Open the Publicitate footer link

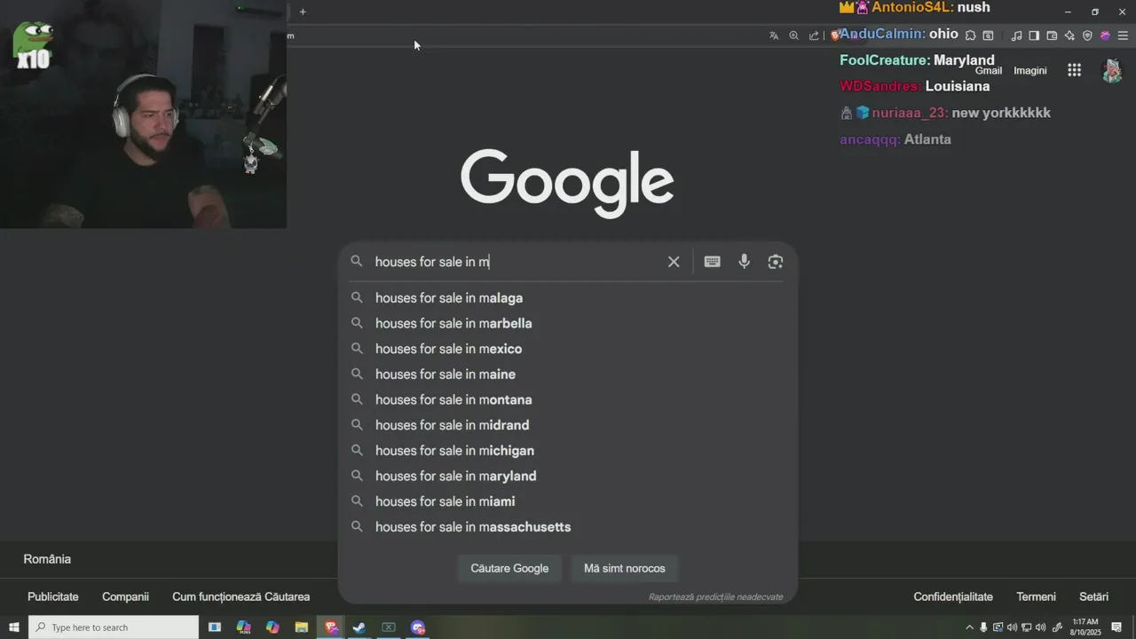pos(53,596)
